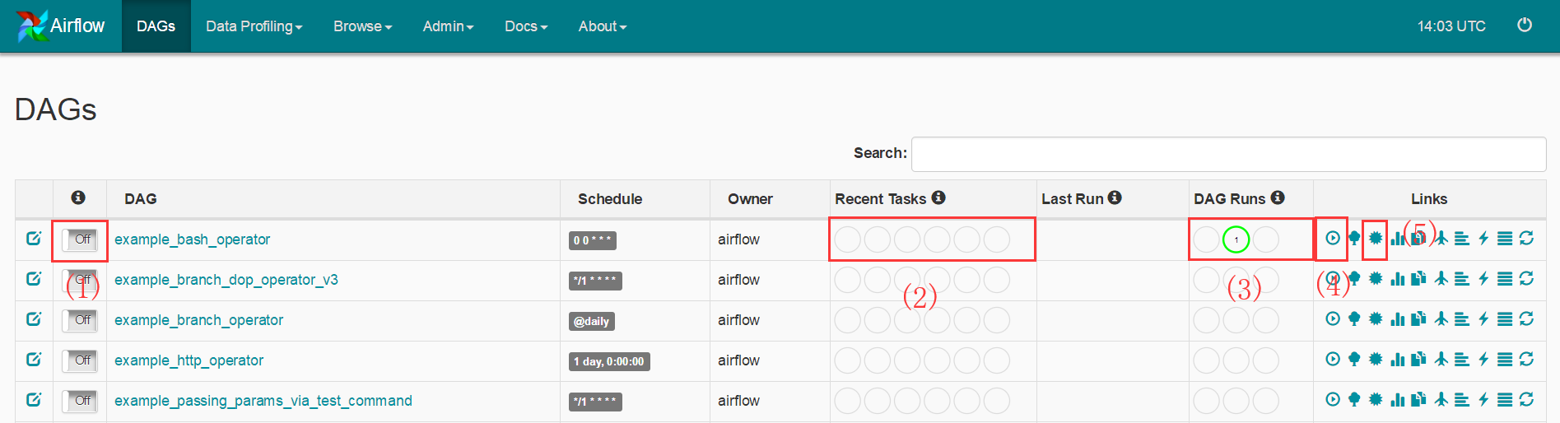Image resolution: width=1560 pixels, height=423 pixels.
Task: View code of example_http_operator
Action: point(1483,360)
